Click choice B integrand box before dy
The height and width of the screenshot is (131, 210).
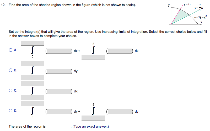pos(60,71)
